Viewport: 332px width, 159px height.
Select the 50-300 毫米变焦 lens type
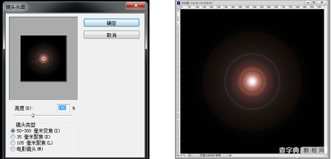pyautogui.click(x=13, y=131)
